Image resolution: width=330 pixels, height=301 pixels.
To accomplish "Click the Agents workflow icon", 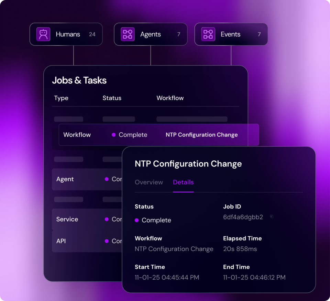I will pos(128,34).
